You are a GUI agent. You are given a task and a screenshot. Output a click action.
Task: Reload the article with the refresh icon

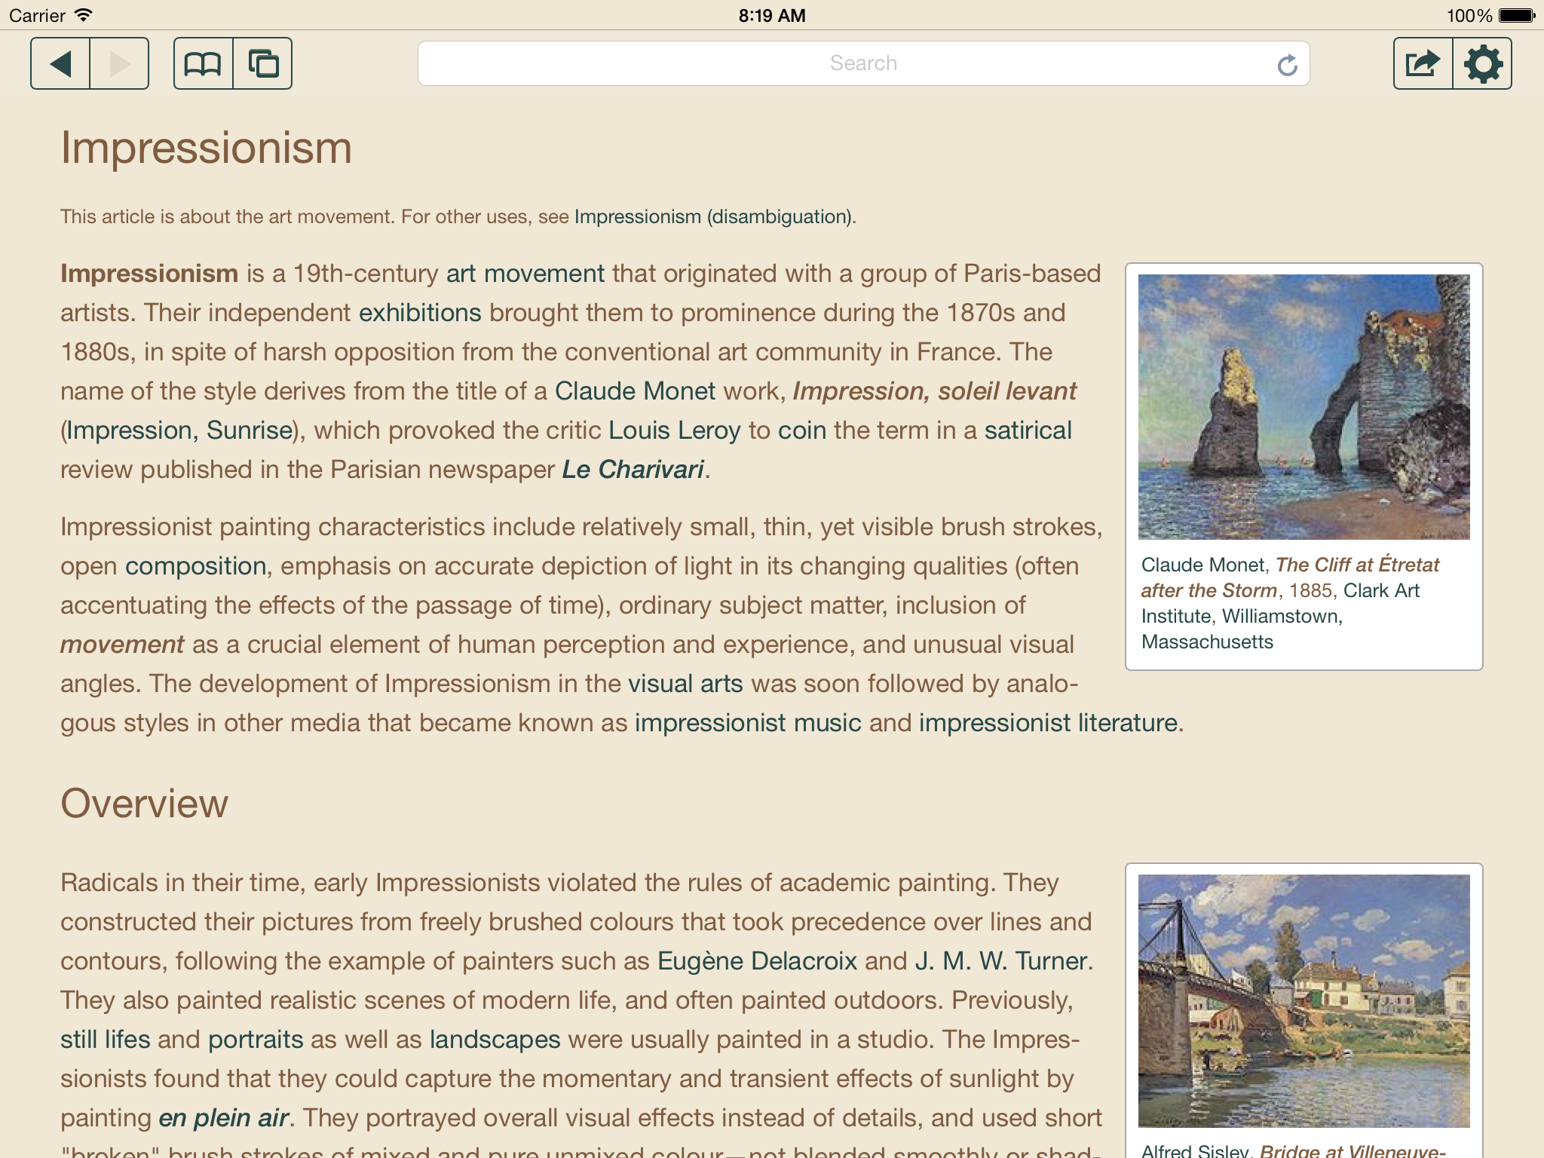click(x=1287, y=65)
